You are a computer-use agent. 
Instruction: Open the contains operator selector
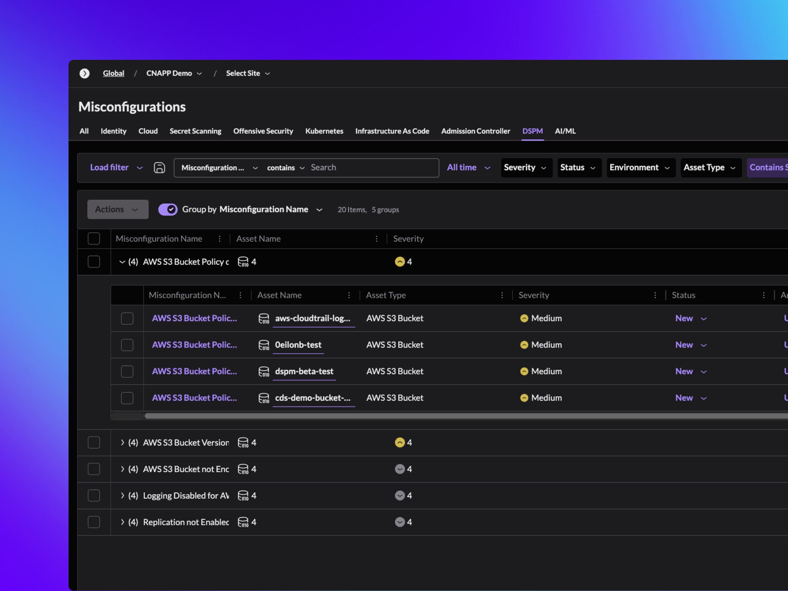[286, 168]
